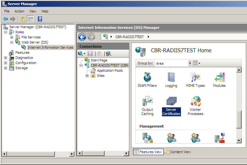Select Server Manager (CBR-RADIIS7TEST) root node
This screenshot has height=165, width=247.
pyautogui.click(x=38, y=27)
